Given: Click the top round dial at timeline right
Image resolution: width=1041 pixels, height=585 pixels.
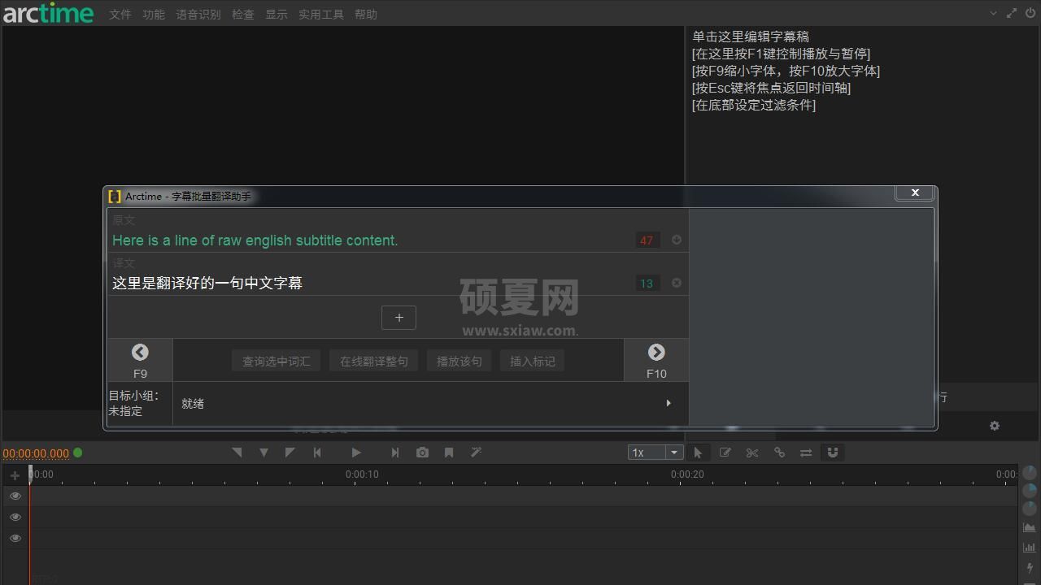Looking at the screenshot, I should (1030, 472).
